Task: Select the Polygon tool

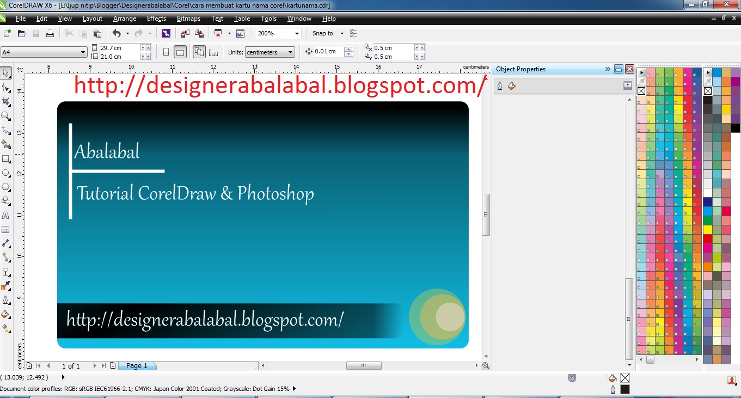Action: point(6,187)
